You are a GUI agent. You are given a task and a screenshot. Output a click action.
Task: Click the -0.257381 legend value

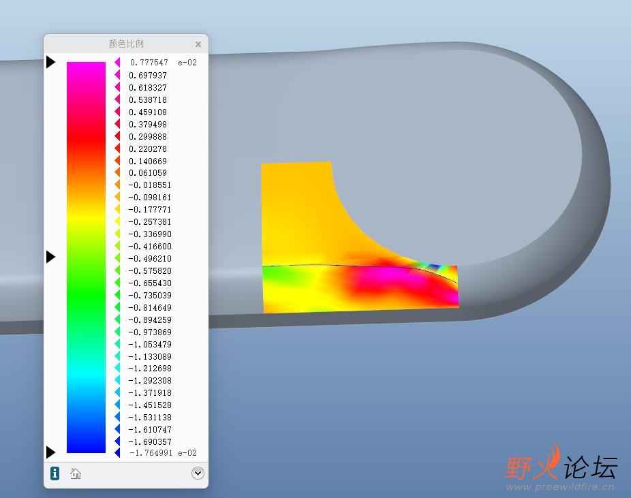click(150, 221)
